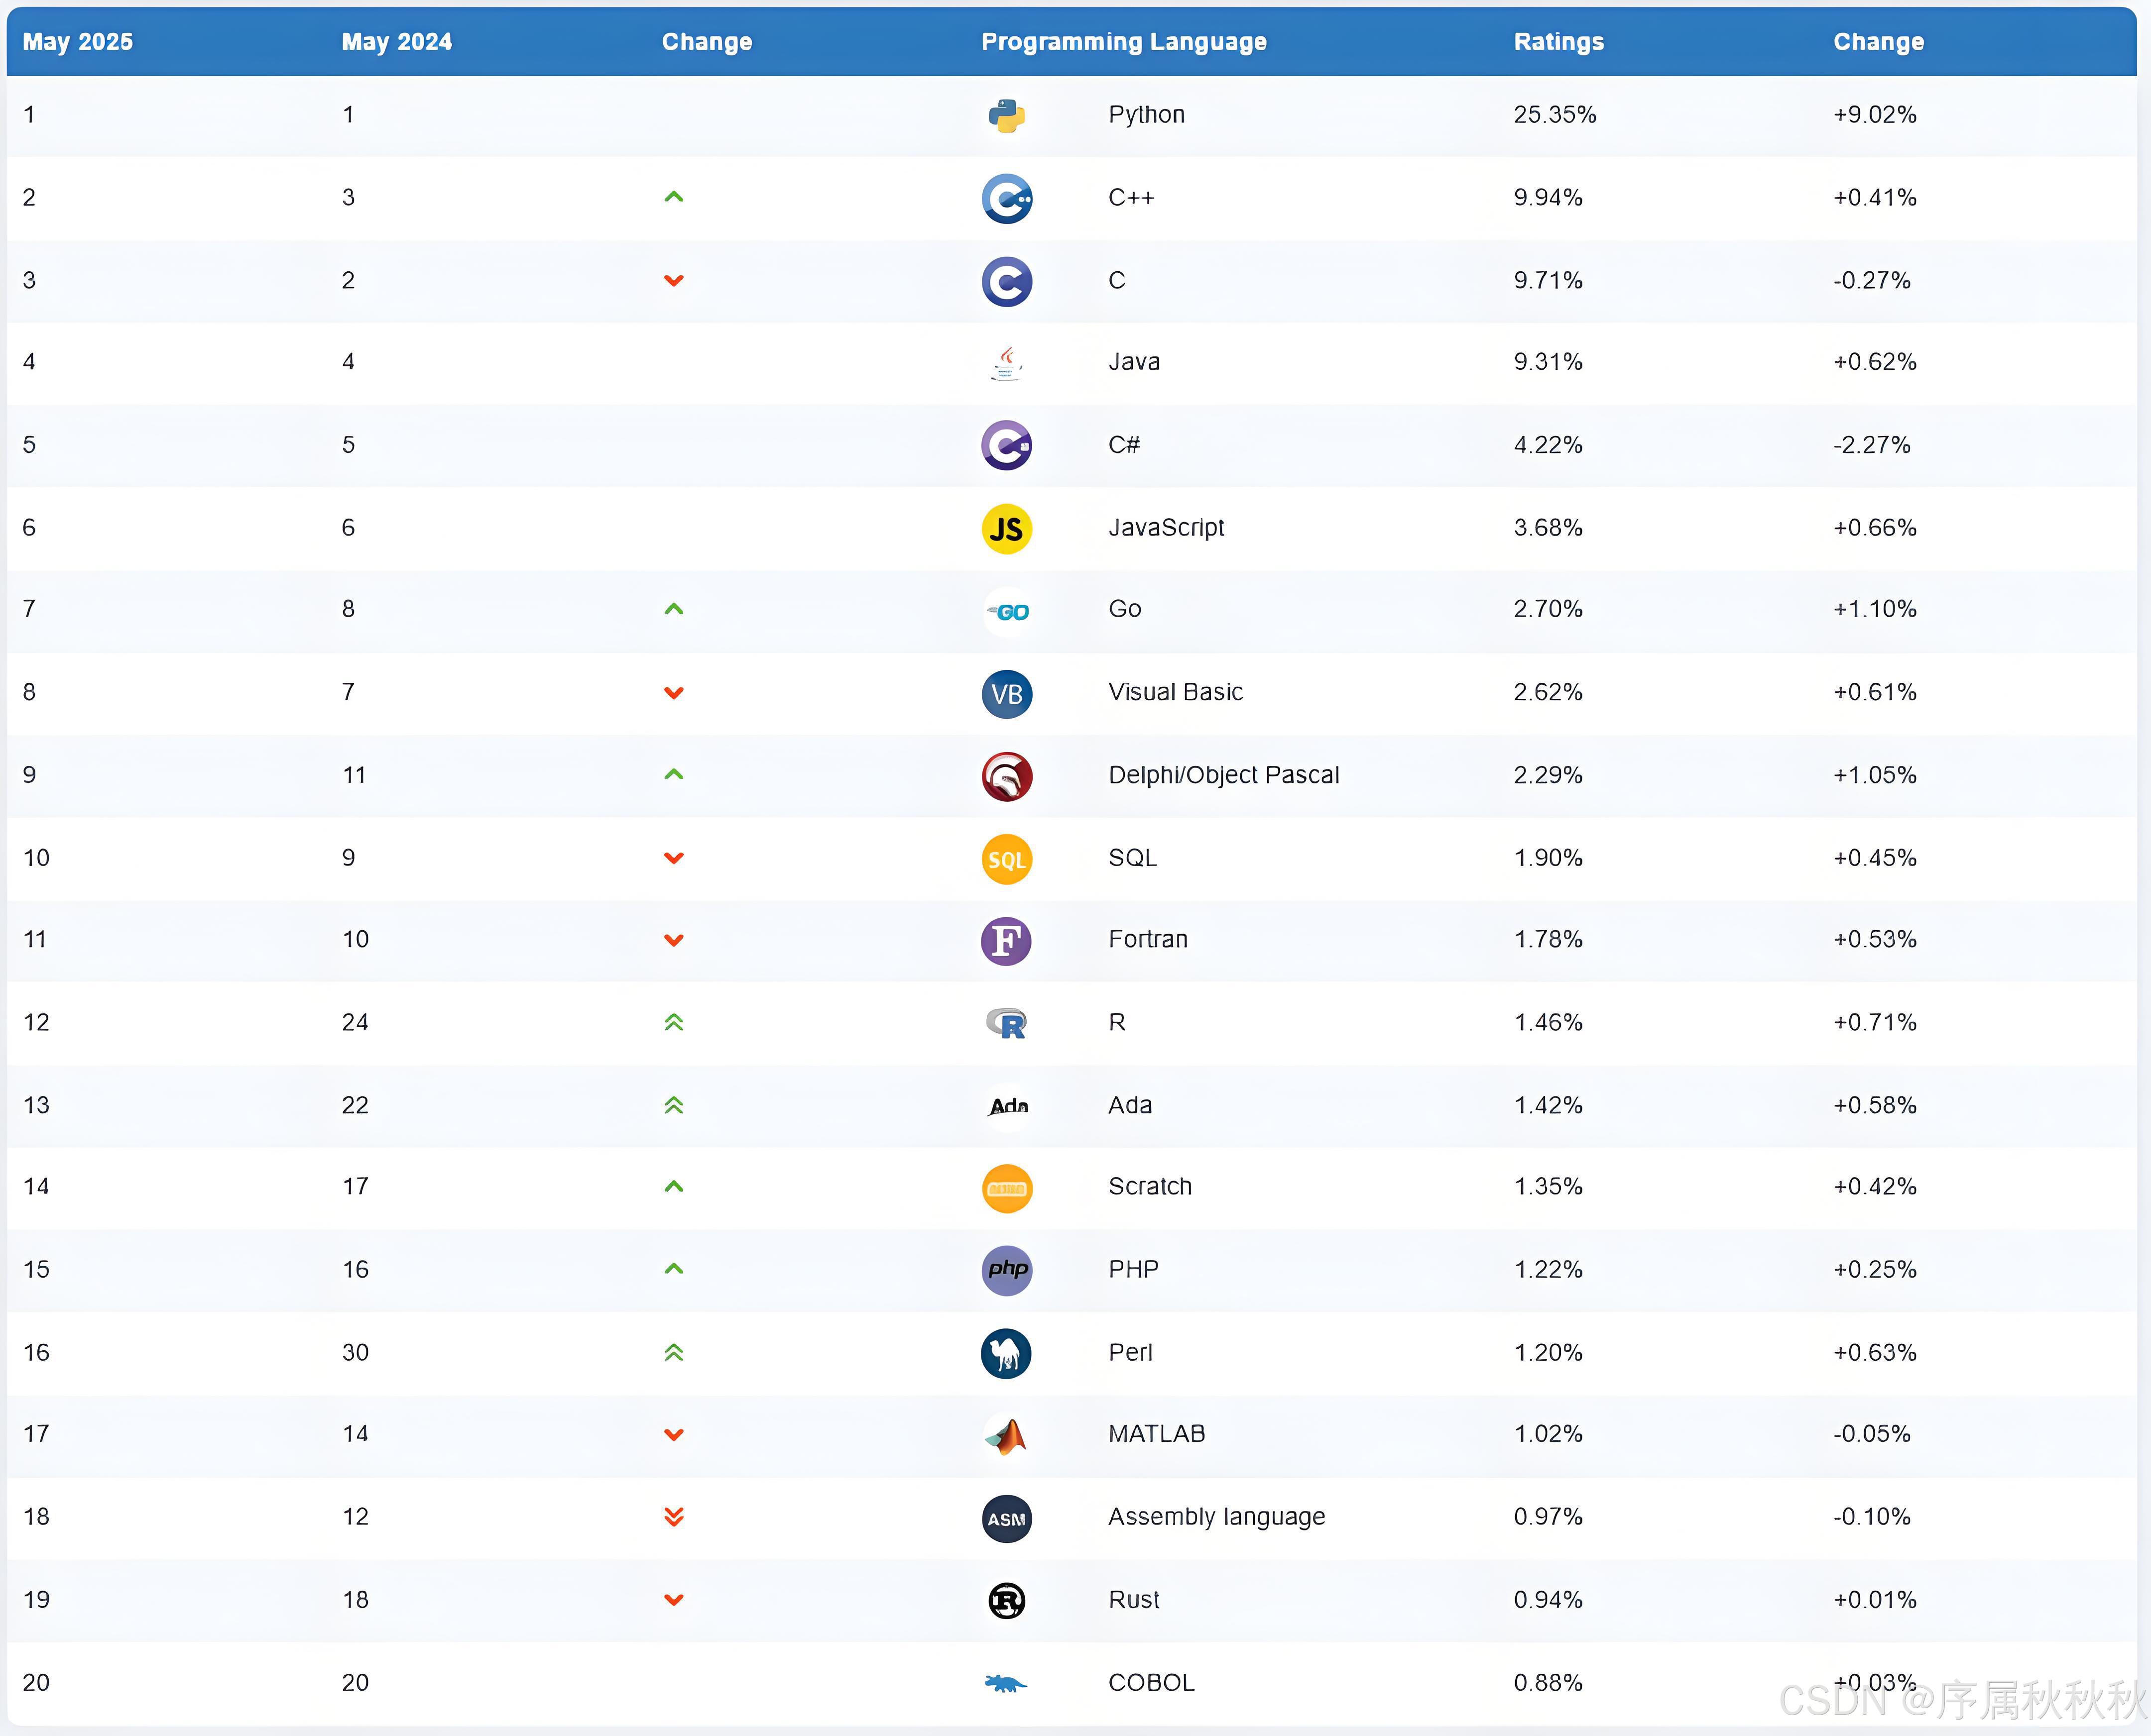Screen dimensions: 2151x1736
Task: Click the Scratch language name
Action: pos(1150,1187)
